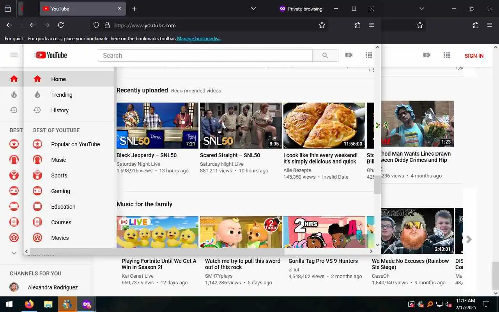
Task: Click the create video camera icon in back window
Action: tap(427, 55)
